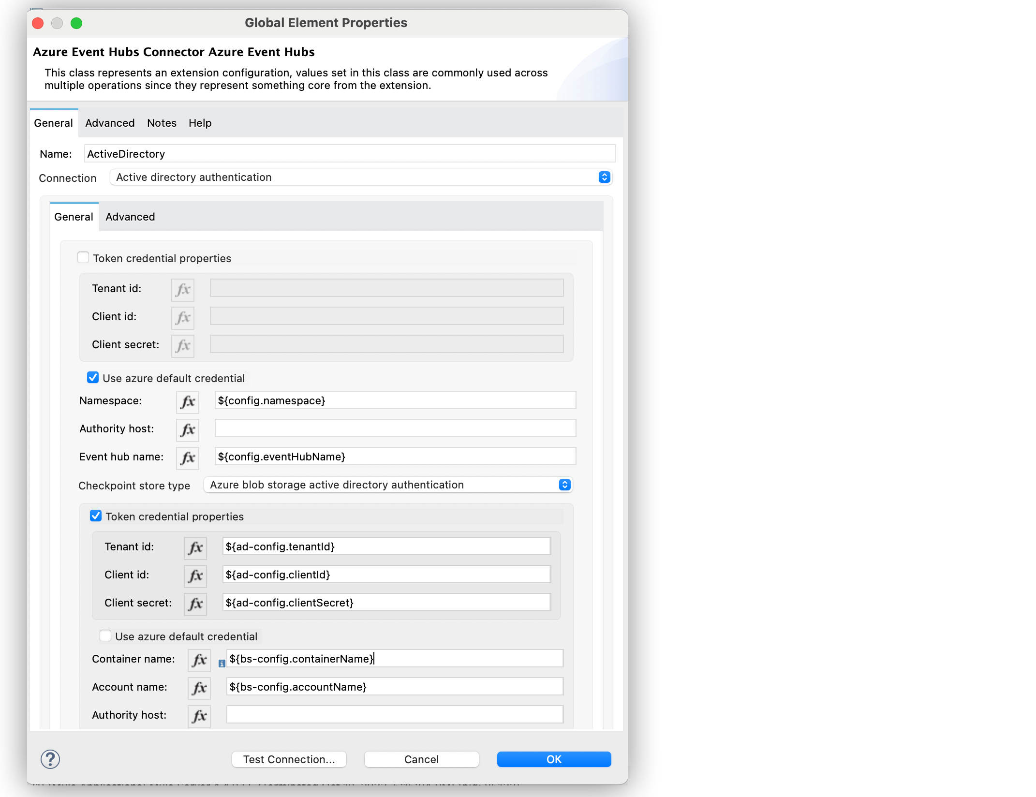Click the Test Connection button

tap(289, 759)
